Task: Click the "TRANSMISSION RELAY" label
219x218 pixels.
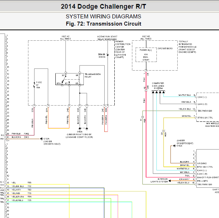Action: [x=93, y=75]
